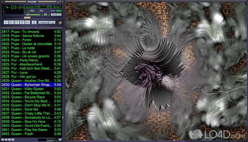Select 2837. Queen - Crazy Little Thin...
Image resolution: width=248 pixels, height=142 pixels.
pyautogui.click(x=31, y=113)
